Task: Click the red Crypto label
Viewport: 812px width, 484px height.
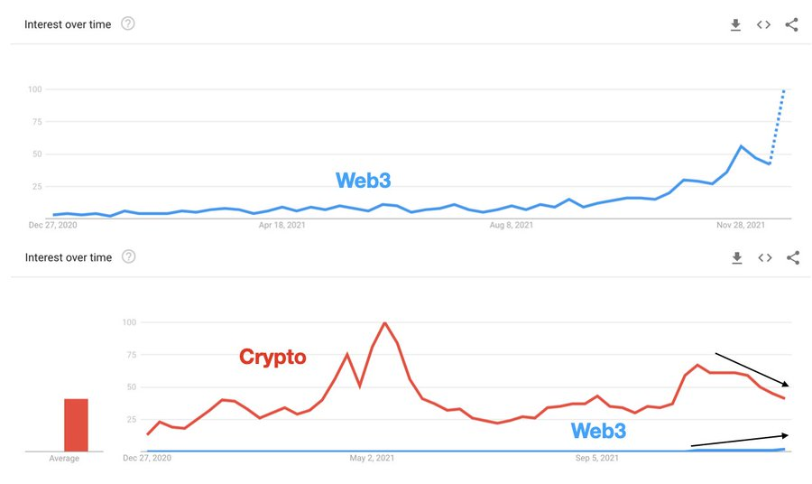Action: coord(272,357)
